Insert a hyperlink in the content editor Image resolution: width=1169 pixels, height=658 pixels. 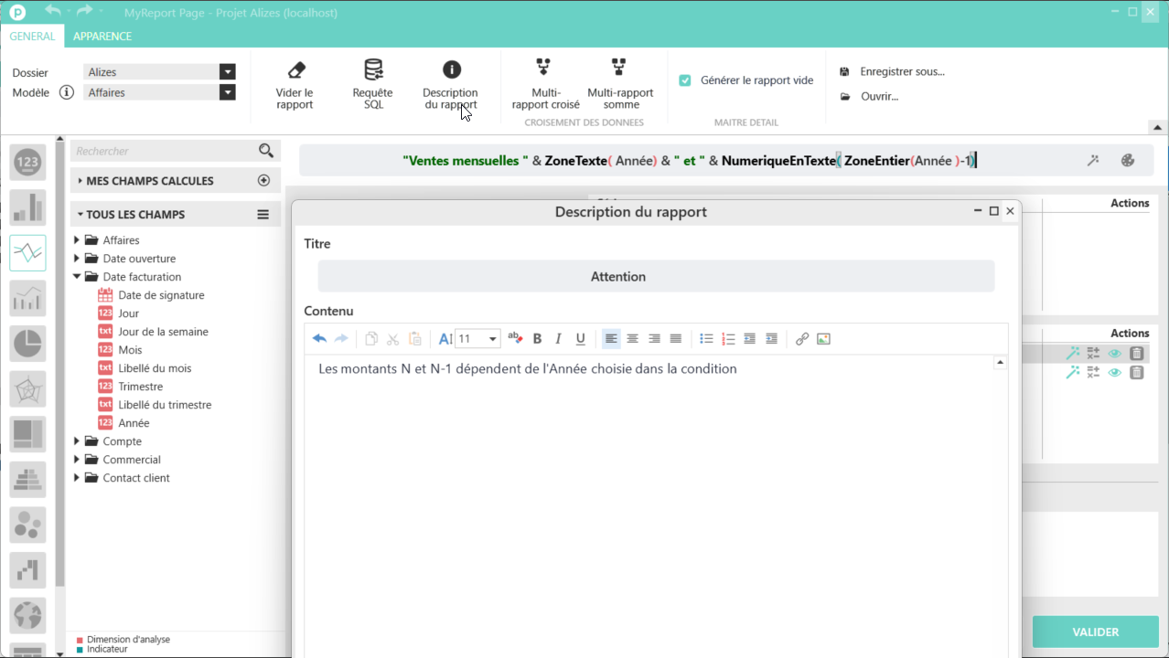click(x=802, y=339)
